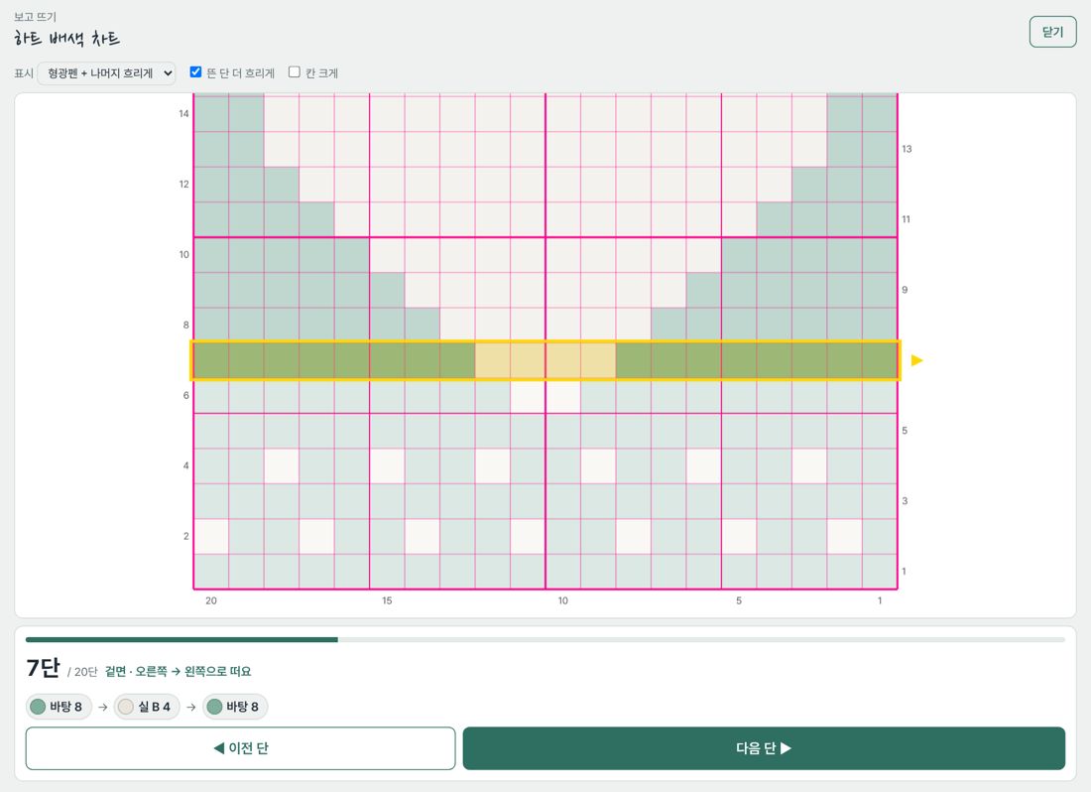This screenshot has height=792, width=1091.
Task: Click row number 8 on the left axis
Action: pos(185,325)
